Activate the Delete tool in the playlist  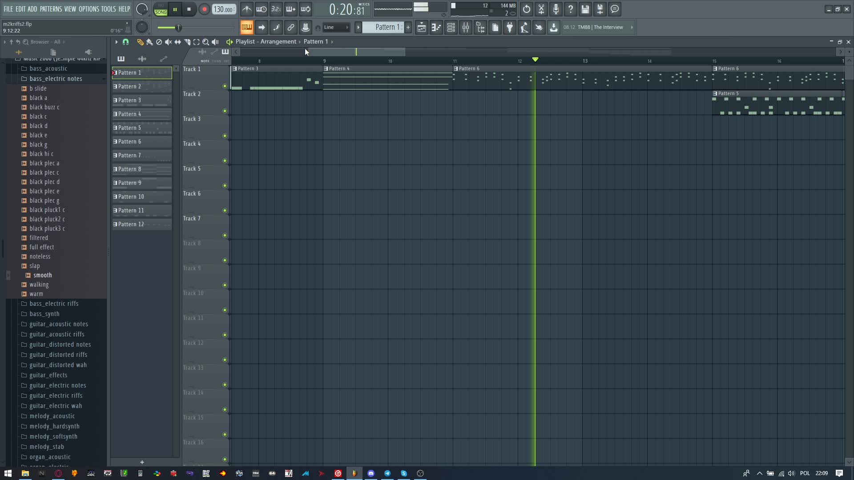pos(159,42)
